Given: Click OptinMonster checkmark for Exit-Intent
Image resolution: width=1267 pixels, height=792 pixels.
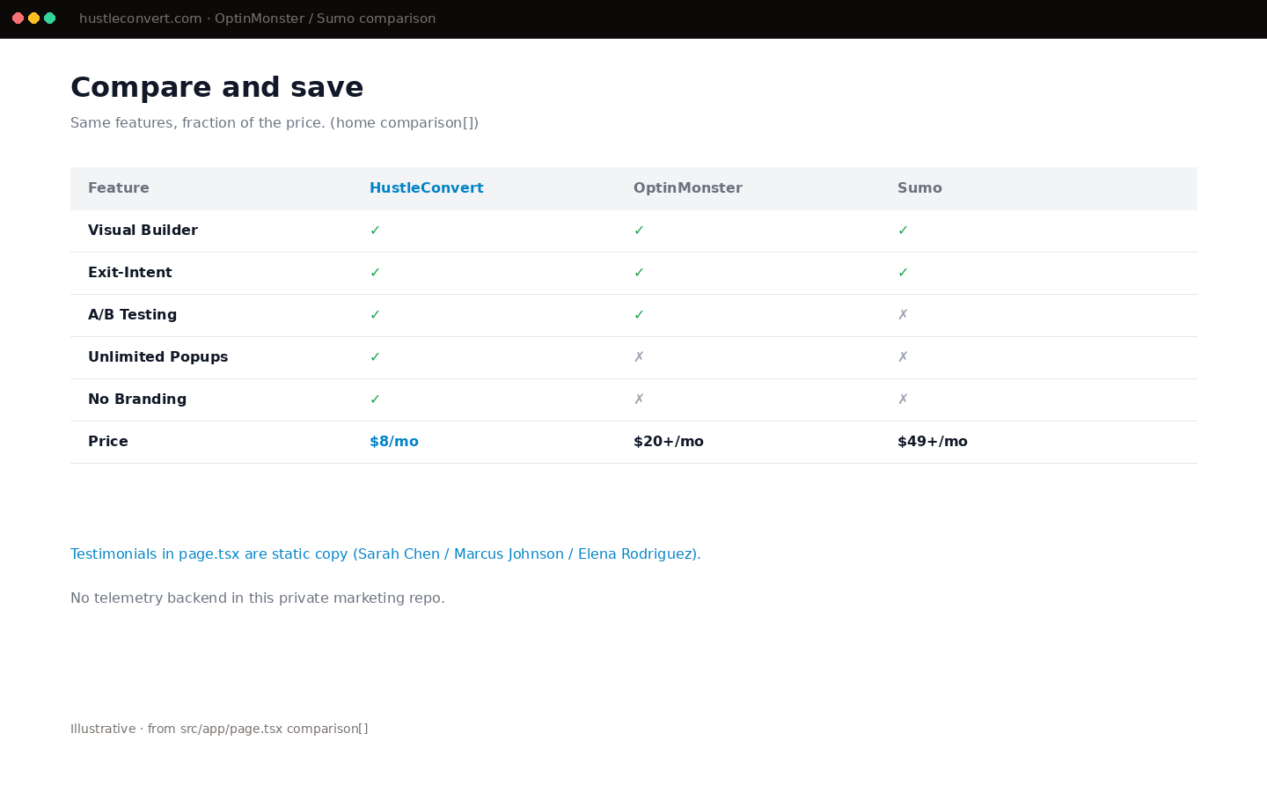Looking at the screenshot, I should click(x=639, y=273).
